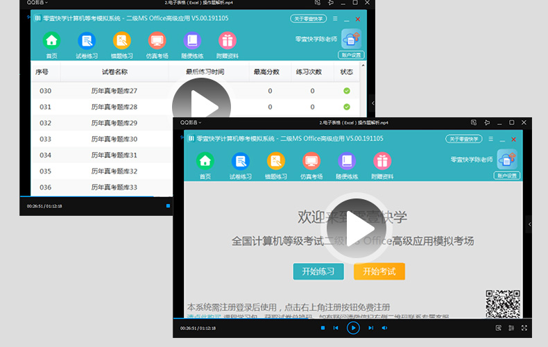
Task: Open QQ影音 dropdown menu in front player
Action: 191,122
